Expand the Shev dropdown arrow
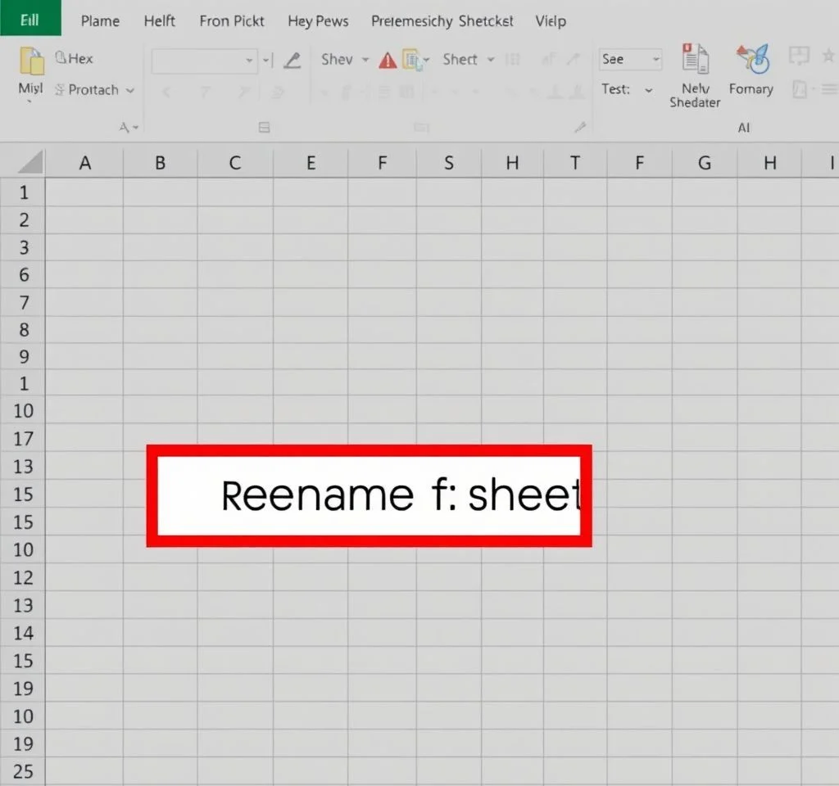839x786 pixels. click(365, 60)
